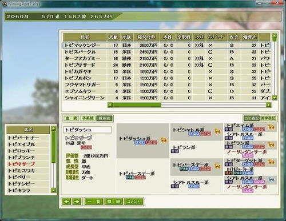Click the right arrow next horse button

[77, 202]
